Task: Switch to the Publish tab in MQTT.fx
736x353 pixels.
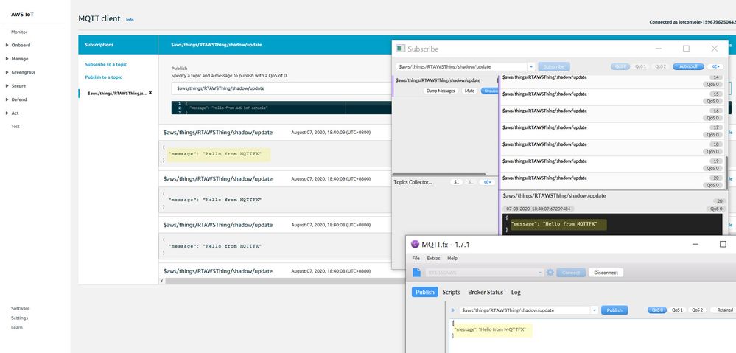Action: click(425, 292)
